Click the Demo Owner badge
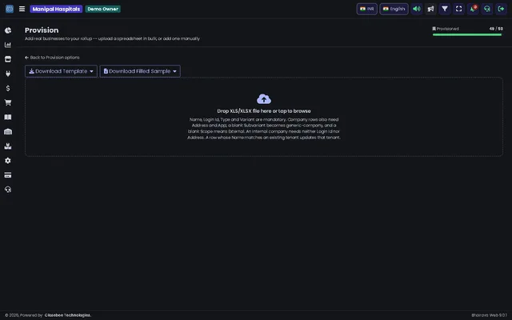Image resolution: width=512 pixels, height=320 pixels. 103,9
